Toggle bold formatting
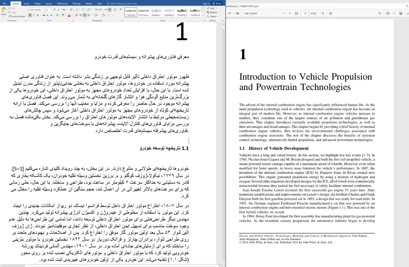 (x=30, y=15)
